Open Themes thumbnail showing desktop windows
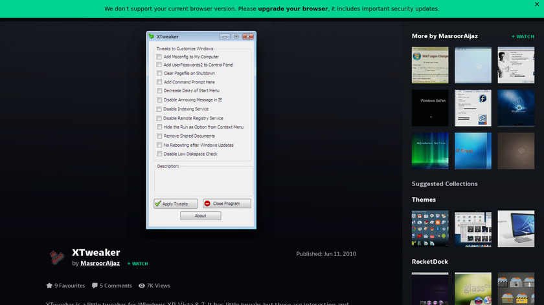Screen dimensions: 544x305 (x=473, y=229)
